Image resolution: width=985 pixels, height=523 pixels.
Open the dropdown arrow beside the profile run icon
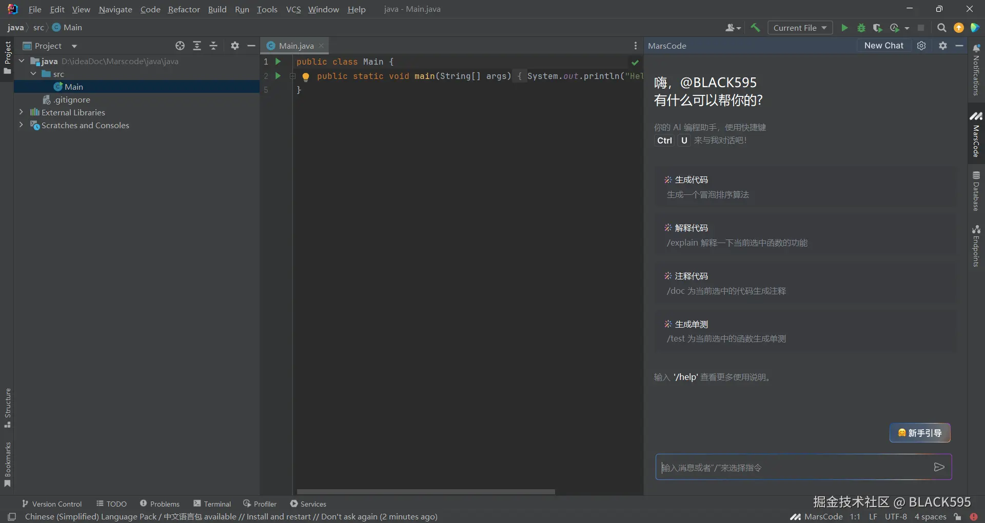point(907,28)
